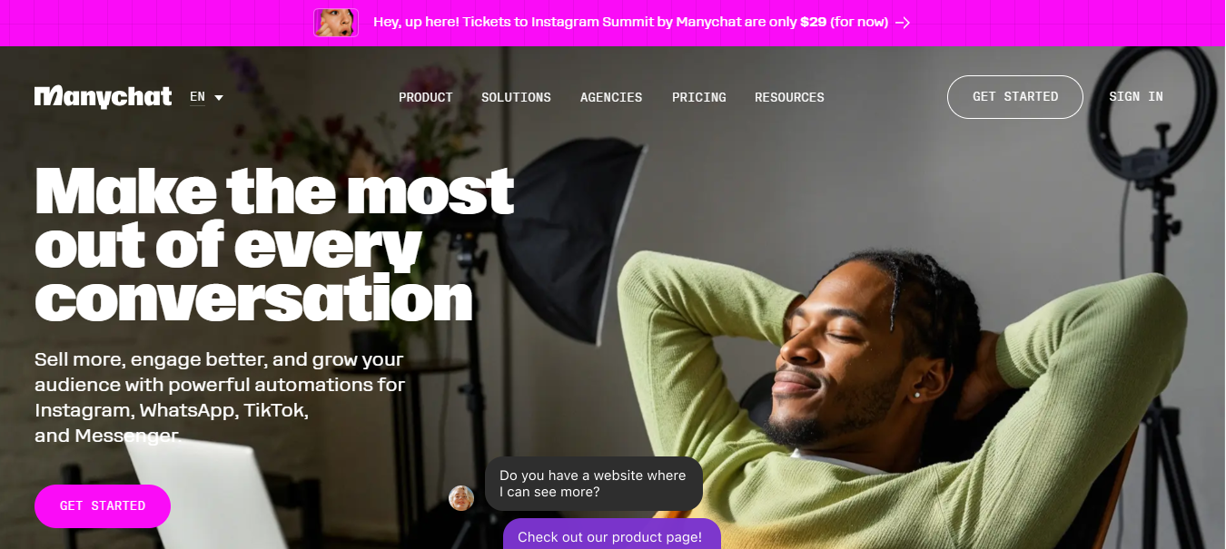Click the language dropdown caret arrow
Image resolution: width=1226 pixels, height=549 pixels.
tap(219, 98)
